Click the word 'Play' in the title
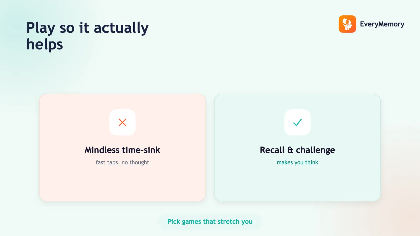Image resolution: width=420 pixels, height=236 pixels. 41,28
